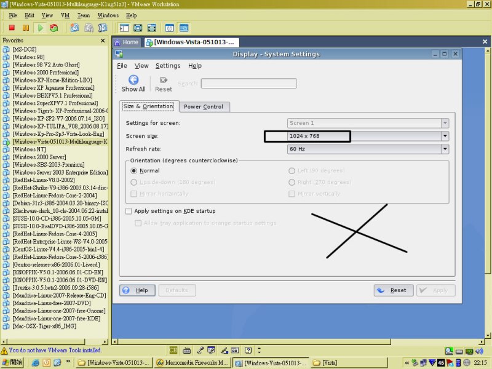Check the Mirror vertically checkbox
Viewport: 492px width, 369px height.
pos(292,194)
